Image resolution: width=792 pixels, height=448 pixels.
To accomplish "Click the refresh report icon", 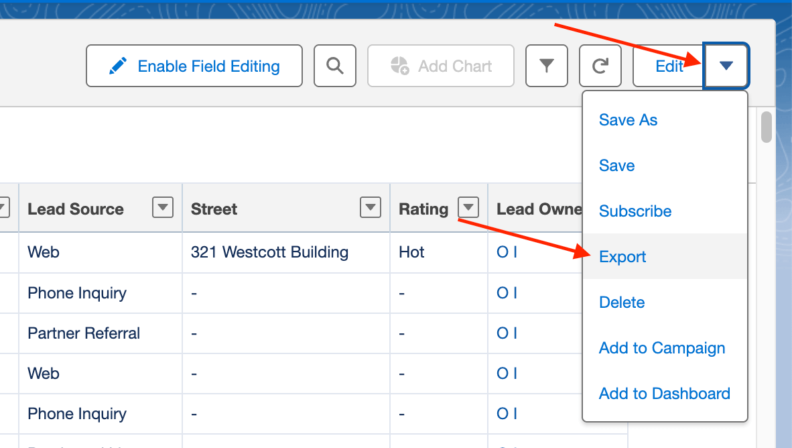I will point(600,66).
